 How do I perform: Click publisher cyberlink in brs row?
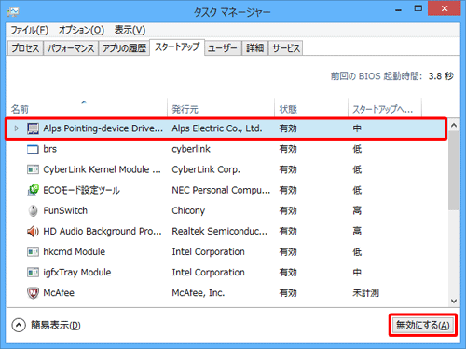[x=191, y=149]
